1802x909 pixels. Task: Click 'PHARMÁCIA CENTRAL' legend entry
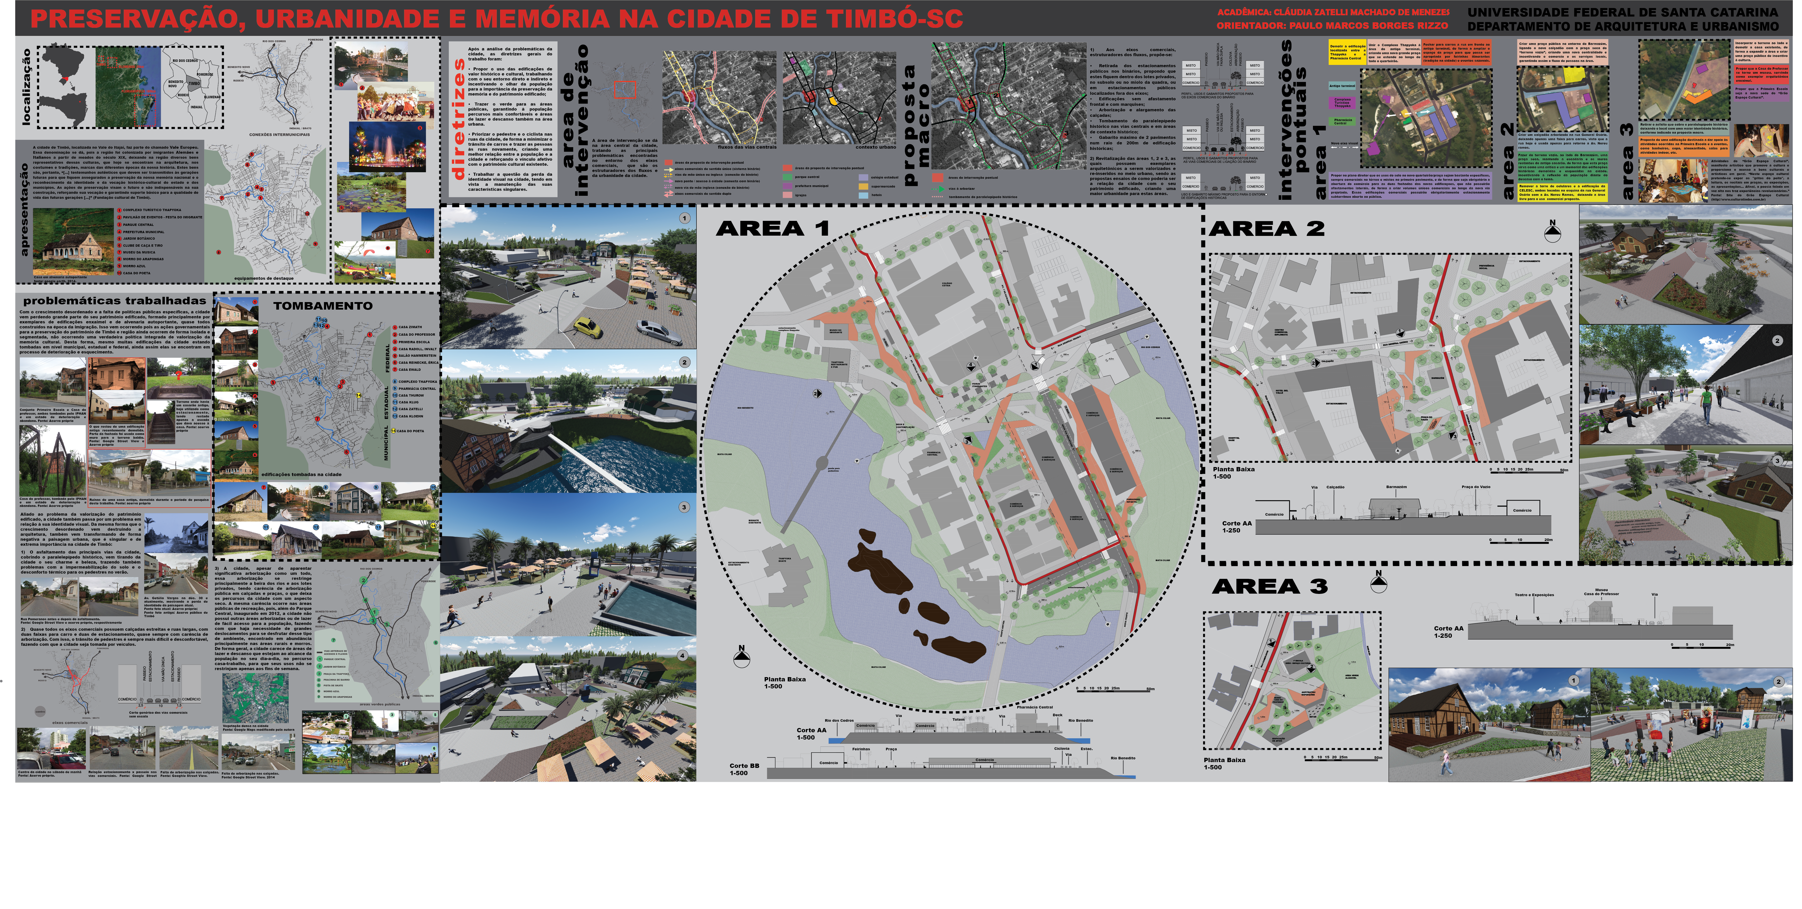coord(418,389)
